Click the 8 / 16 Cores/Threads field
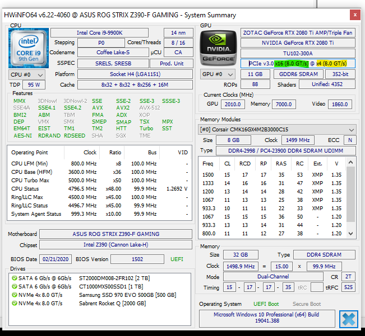 (x=178, y=42)
